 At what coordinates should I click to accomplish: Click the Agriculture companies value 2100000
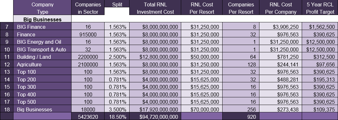pyautogui.click(x=88, y=64)
